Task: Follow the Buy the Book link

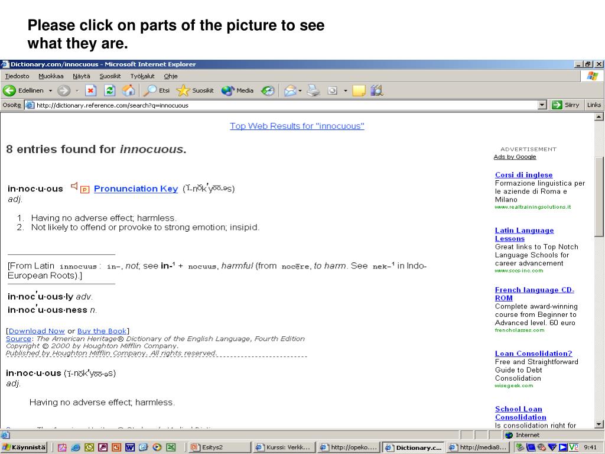Action: point(102,331)
